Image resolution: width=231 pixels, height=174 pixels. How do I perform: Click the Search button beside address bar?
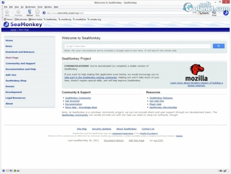click(204, 13)
